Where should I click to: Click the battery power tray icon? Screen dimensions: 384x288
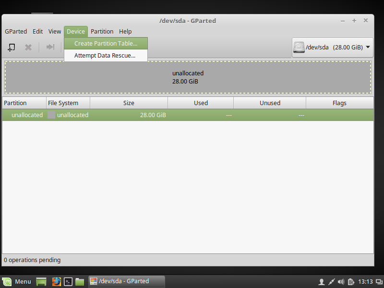351,282
